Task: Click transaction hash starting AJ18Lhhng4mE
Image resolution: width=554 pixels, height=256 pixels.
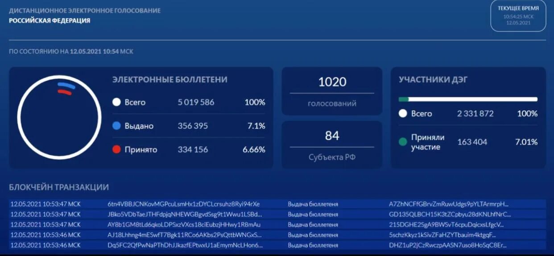Action: click(x=185, y=235)
